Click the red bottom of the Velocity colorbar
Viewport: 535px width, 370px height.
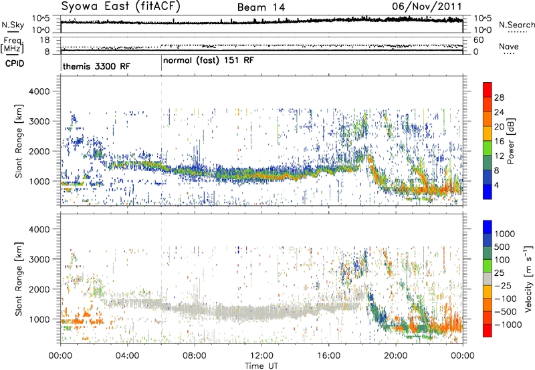pyautogui.click(x=488, y=331)
